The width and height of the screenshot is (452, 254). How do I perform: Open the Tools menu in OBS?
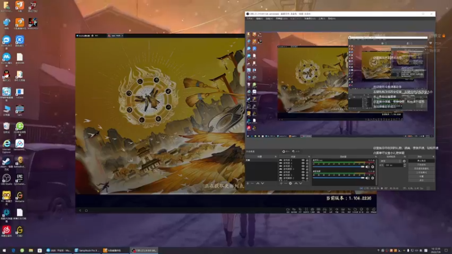[x=321, y=19]
